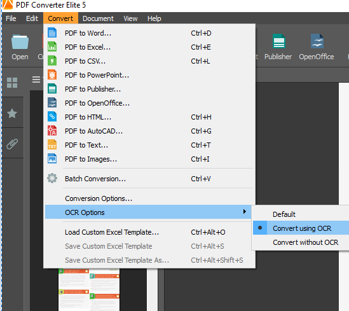Click the OpenOffice toolbar label
The width and height of the screenshot is (349, 311).
pos(317,57)
